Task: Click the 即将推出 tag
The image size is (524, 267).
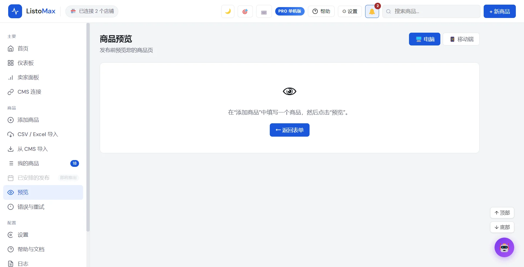Action: (x=68, y=178)
